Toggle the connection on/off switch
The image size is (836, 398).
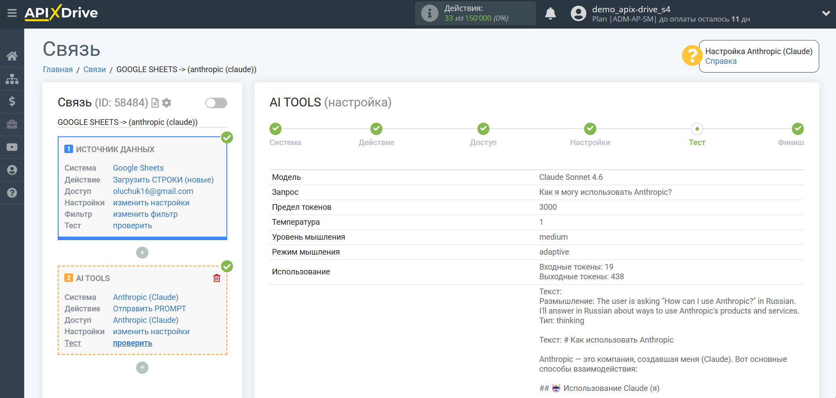[x=216, y=103]
